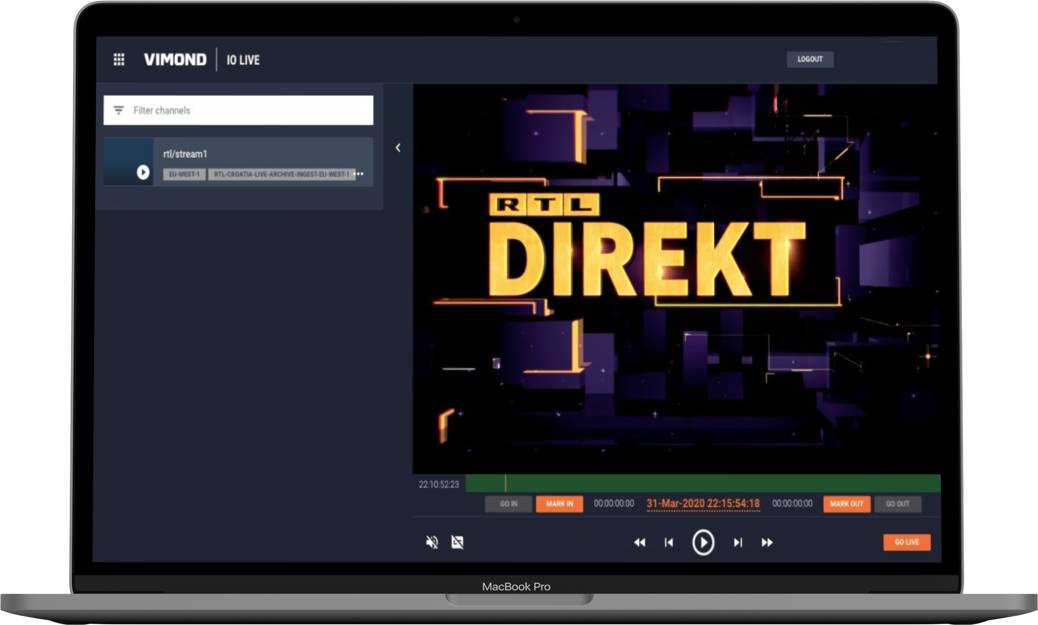
Task: Click the MARK OUT button
Action: coord(846,504)
